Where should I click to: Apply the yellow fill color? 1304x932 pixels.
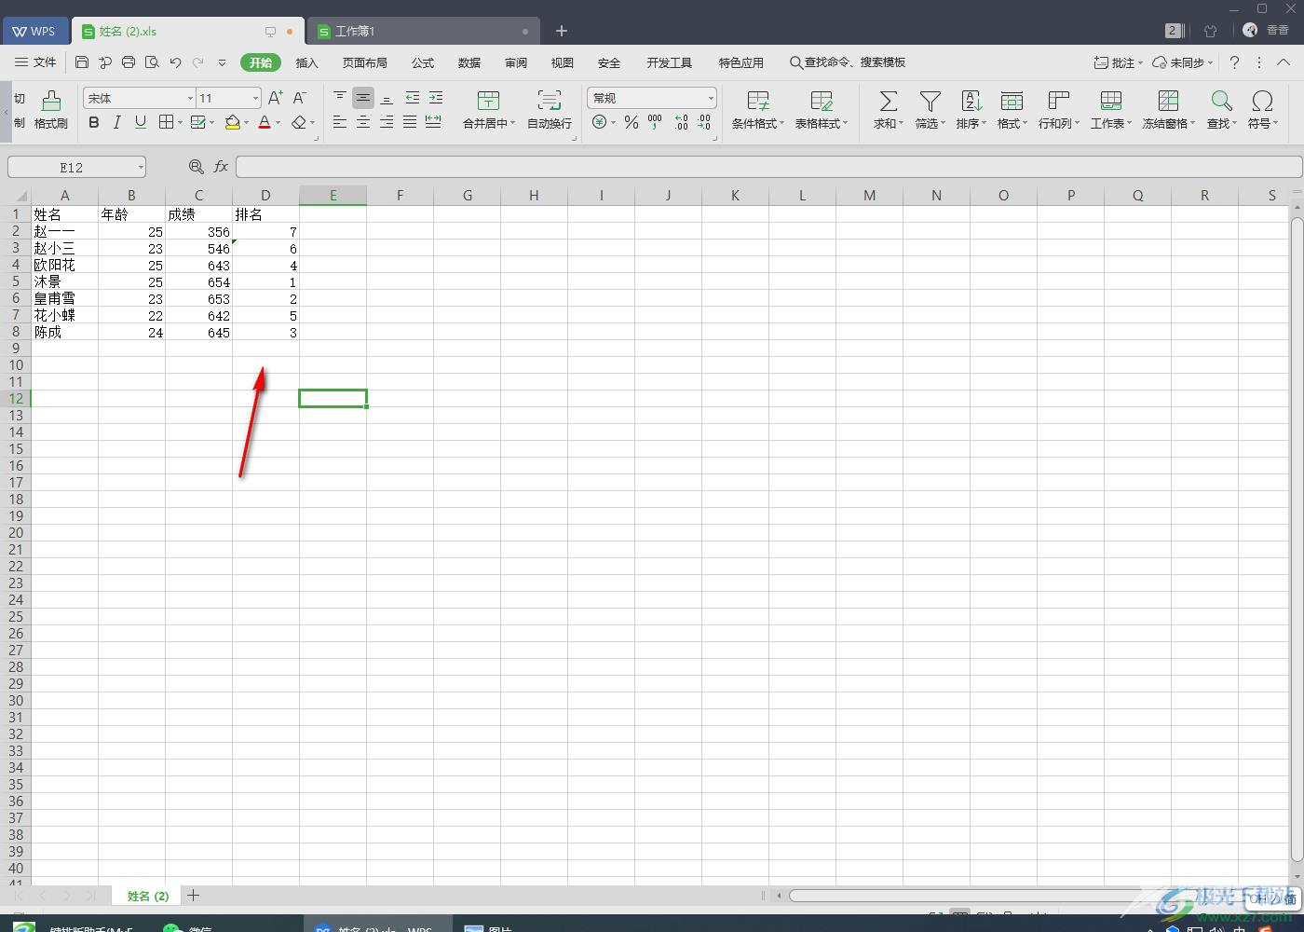click(233, 122)
